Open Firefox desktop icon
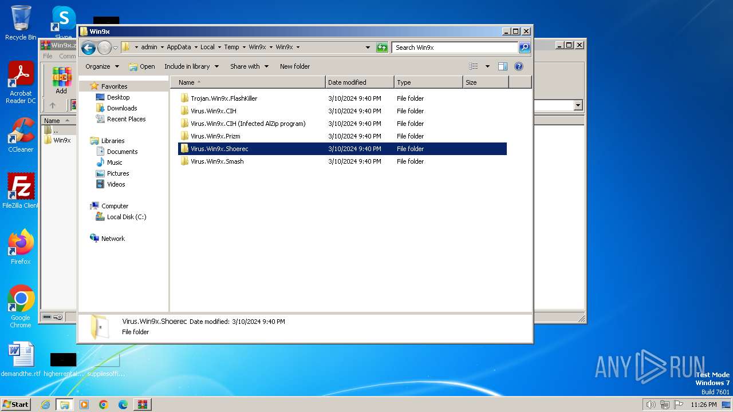 click(x=21, y=247)
